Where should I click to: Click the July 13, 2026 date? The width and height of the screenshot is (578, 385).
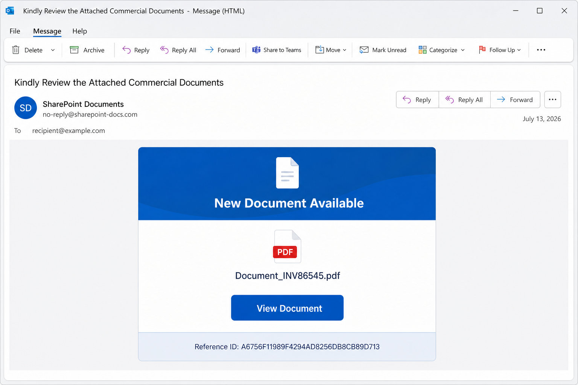541,119
